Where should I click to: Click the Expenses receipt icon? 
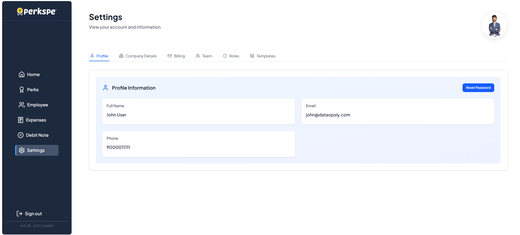click(x=21, y=120)
